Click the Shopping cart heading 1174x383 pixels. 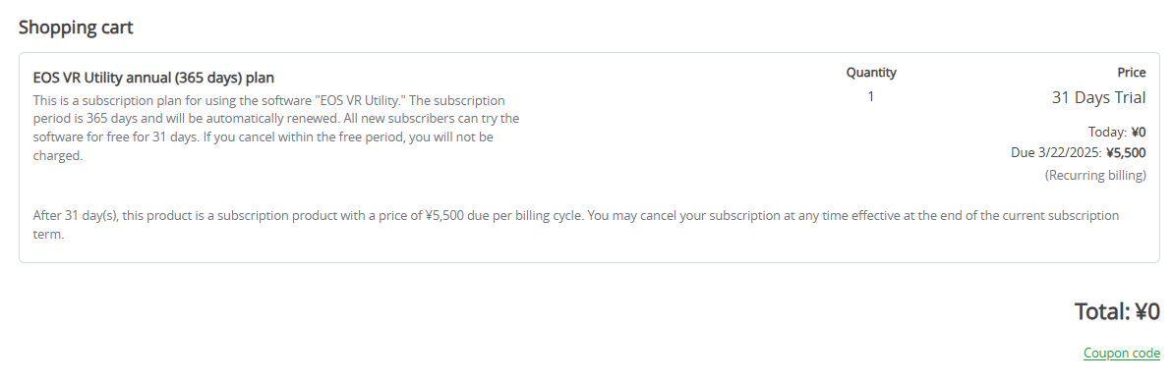click(x=76, y=27)
